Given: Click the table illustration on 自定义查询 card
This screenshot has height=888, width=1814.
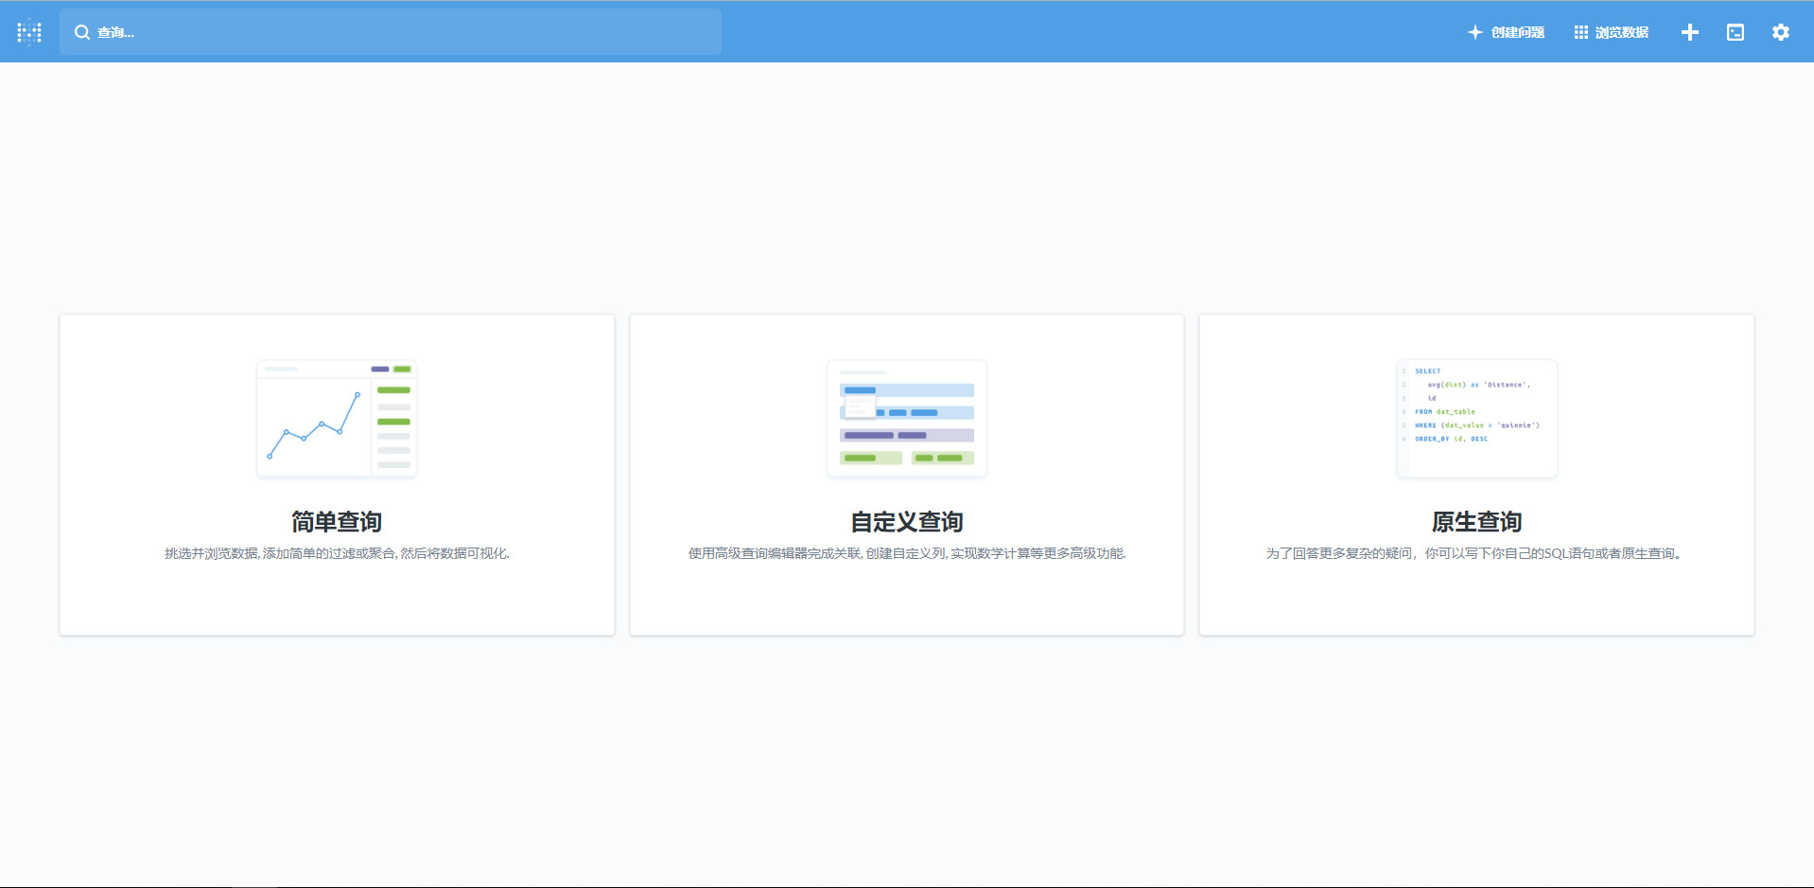Looking at the screenshot, I should point(905,418).
